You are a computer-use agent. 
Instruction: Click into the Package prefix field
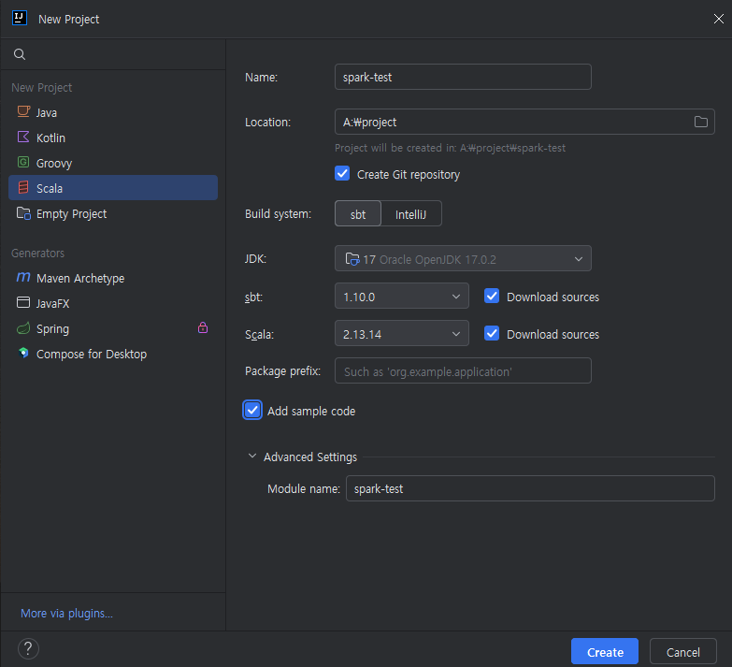[x=463, y=370]
